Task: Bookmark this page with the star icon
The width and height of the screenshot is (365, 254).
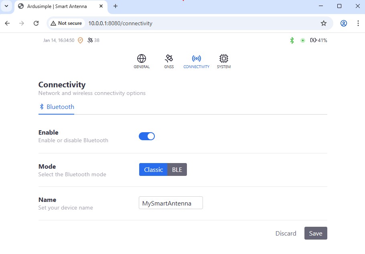Action: 324,23
